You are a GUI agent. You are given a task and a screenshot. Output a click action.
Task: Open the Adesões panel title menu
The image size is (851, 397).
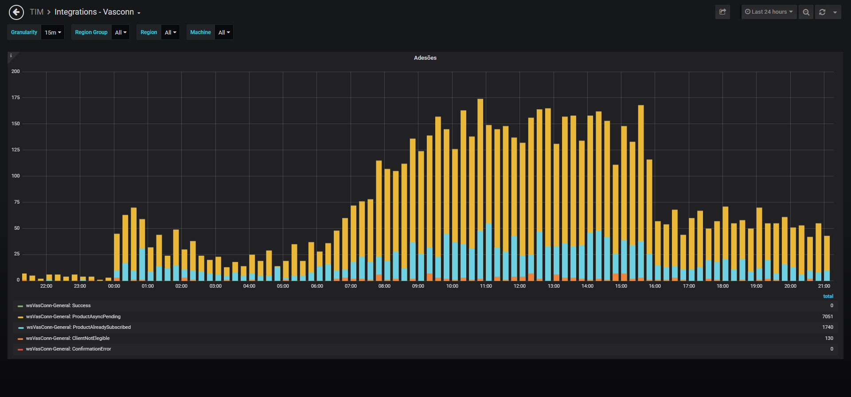click(425, 58)
